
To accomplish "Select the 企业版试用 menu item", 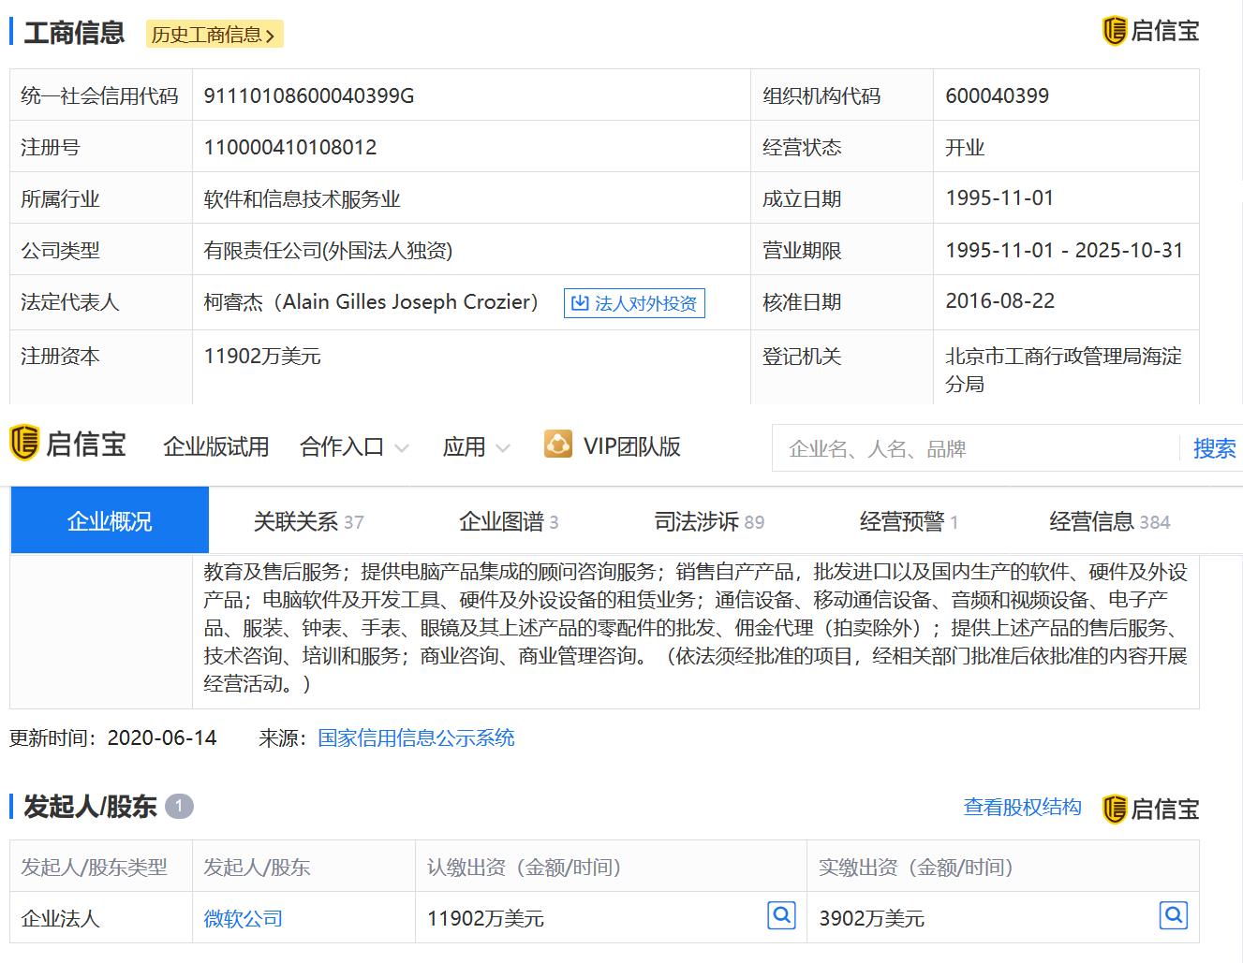I will pos(215,446).
